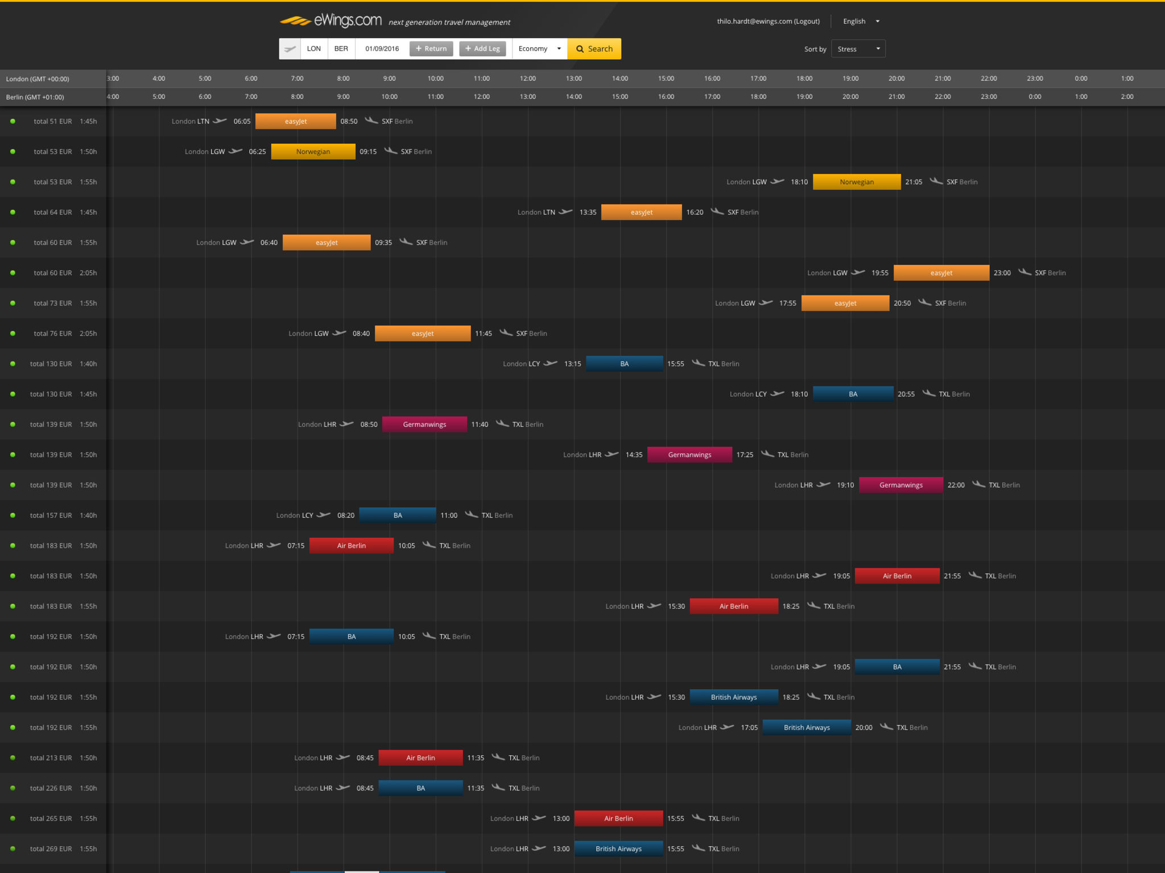
Task: Select Air Berlin bar departing 07:15
Action: click(x=352, y=546)
